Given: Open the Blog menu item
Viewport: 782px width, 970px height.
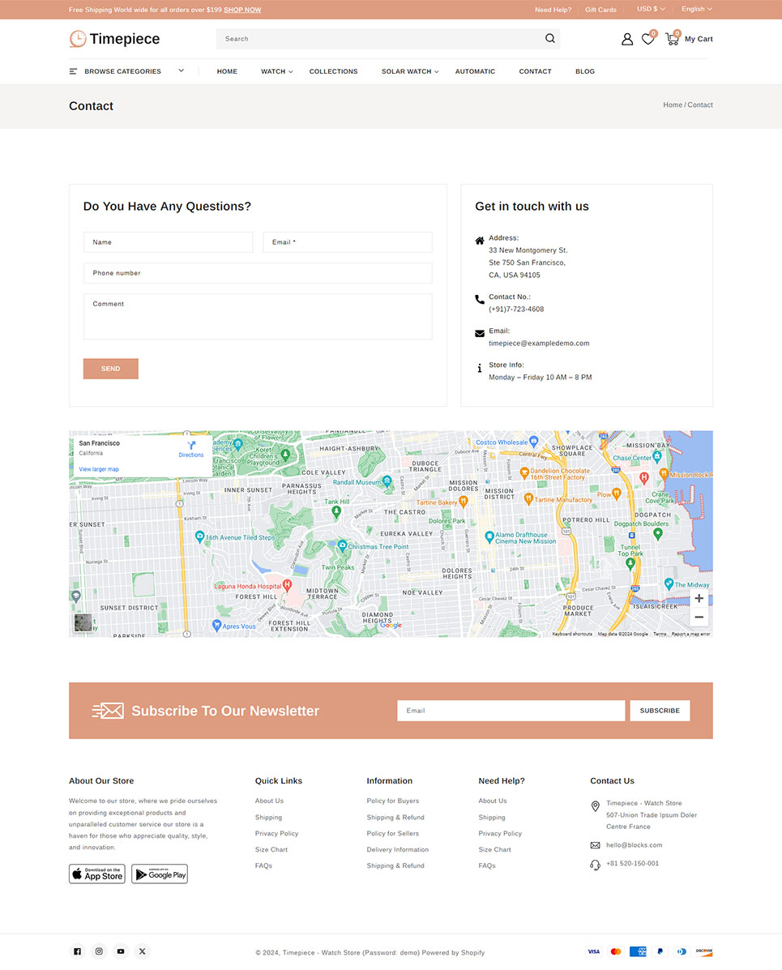Looking at the screenshot, I should 584,71.
